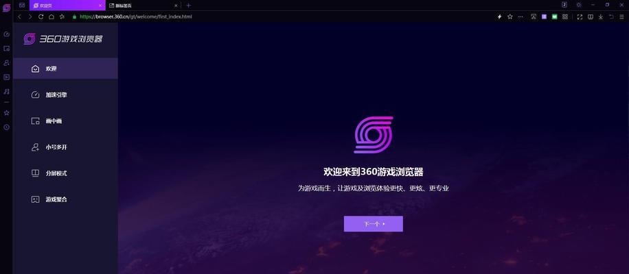The width and height of the screenshot is (629, 274).
Task: Open accelerator gauge in the narrow sidebar
Action: tap(6, 34)
